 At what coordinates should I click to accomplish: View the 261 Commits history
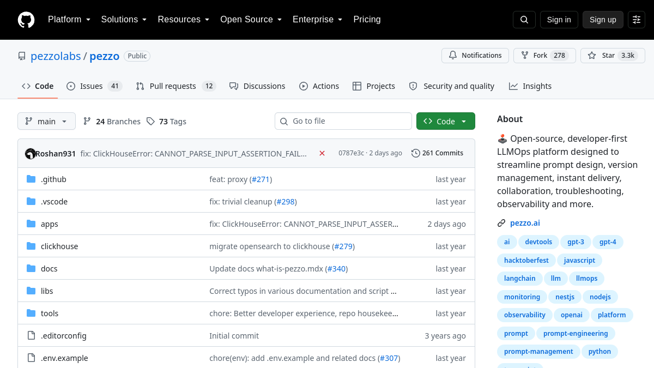438,153
